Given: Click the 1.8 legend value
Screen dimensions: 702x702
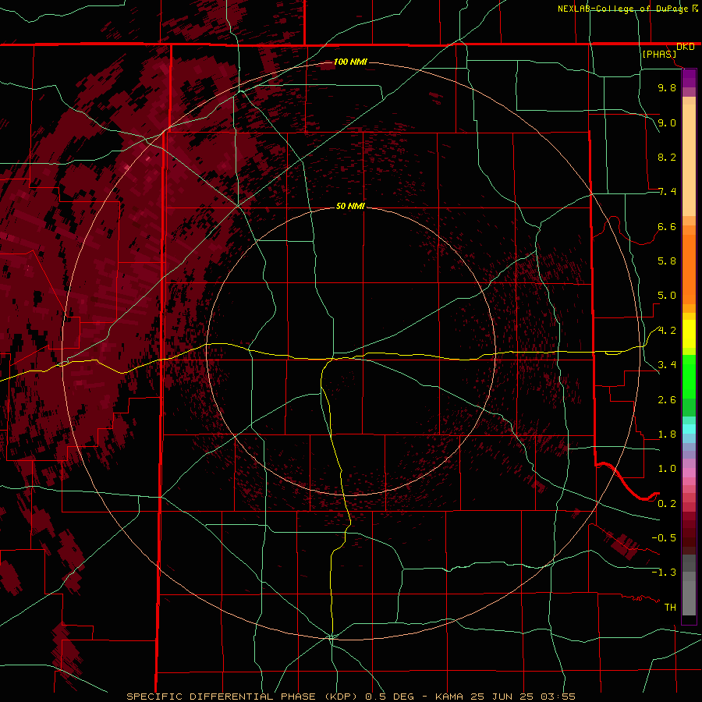Looking at the screenshot, I should [x=667, y=434].
